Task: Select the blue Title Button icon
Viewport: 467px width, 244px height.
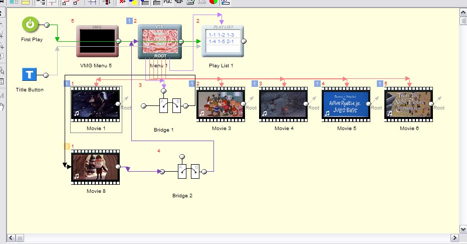Action: (29, 74)
